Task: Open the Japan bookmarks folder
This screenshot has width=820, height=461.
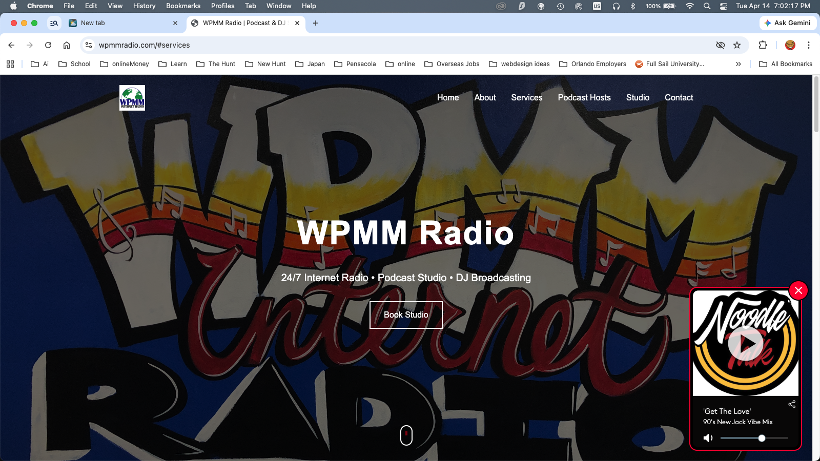Action: pos(310,64)
